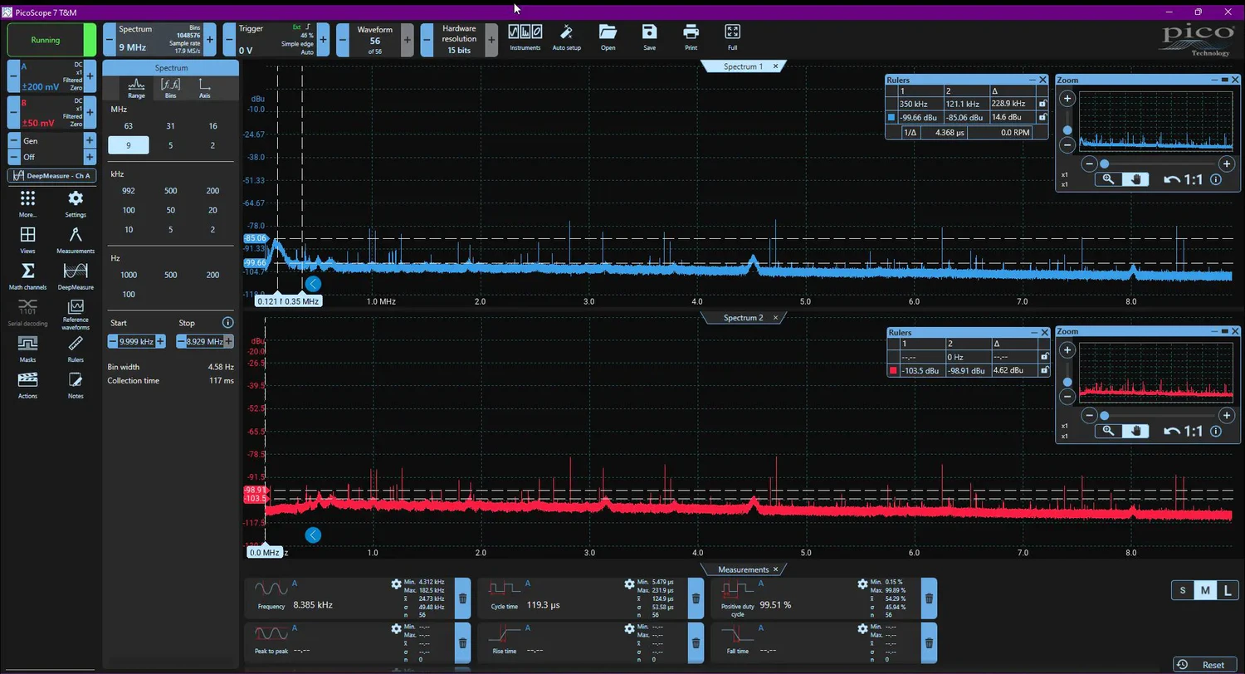
Task: Click the Spectrum 1 vertical zoom slider
Action: pyautogui.click(x=1067, y=130)
